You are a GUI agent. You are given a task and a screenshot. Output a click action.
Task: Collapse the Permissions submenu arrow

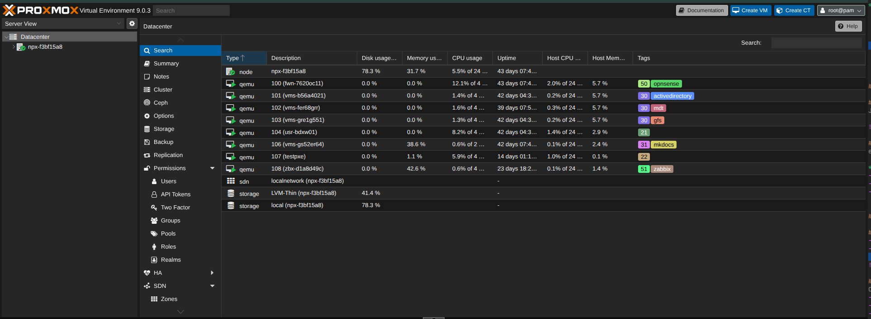[212, 168]
